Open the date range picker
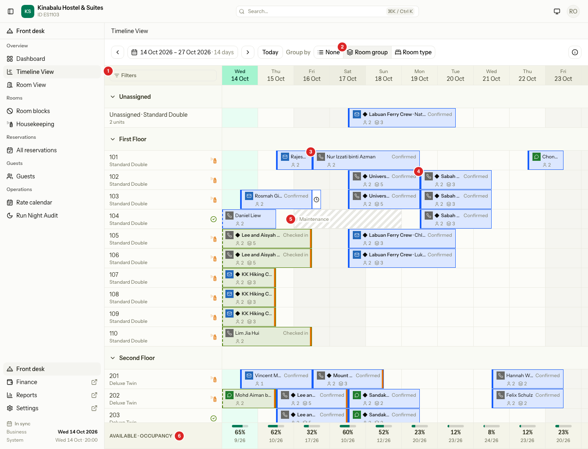Image resolution: width=588 pixels, height=449 pixels. 183,52
